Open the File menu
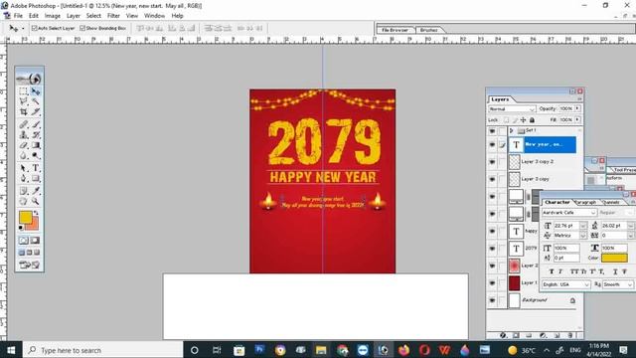636x358 pixels. point(18,16)
